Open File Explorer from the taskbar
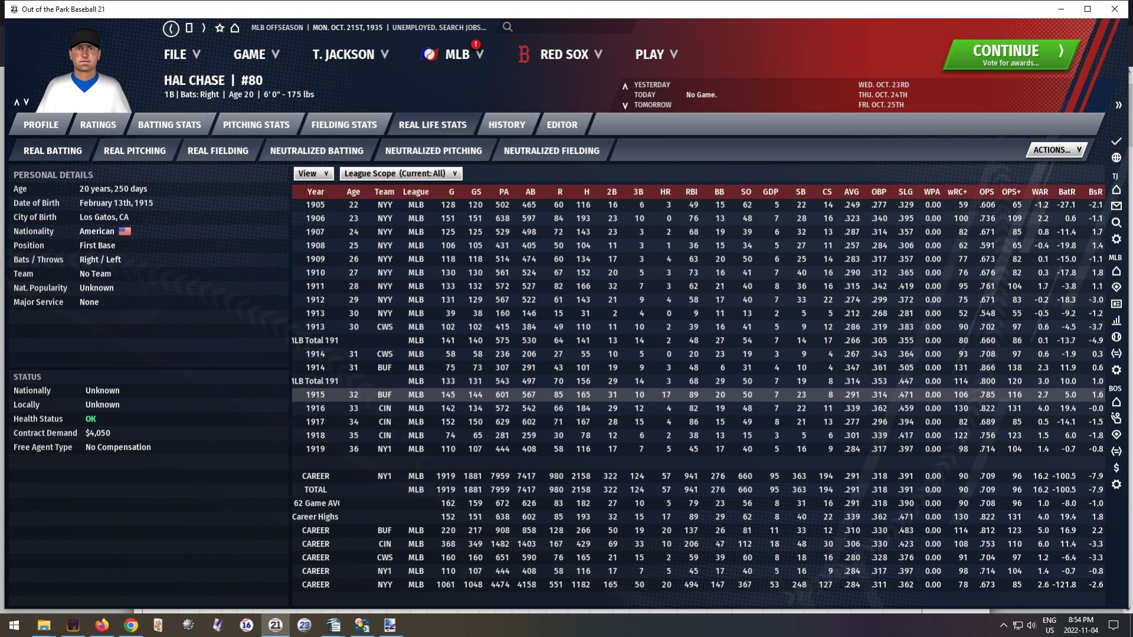This screenshot has width=1133, height=637. 44,625
